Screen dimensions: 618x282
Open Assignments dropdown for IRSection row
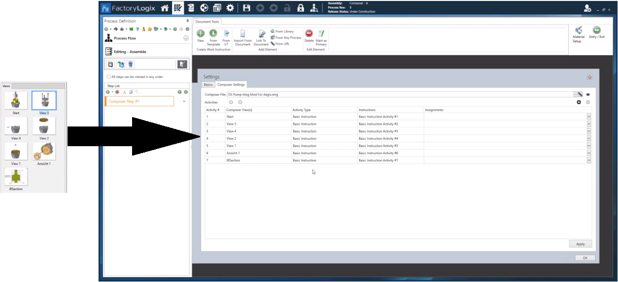click(588, 160)
